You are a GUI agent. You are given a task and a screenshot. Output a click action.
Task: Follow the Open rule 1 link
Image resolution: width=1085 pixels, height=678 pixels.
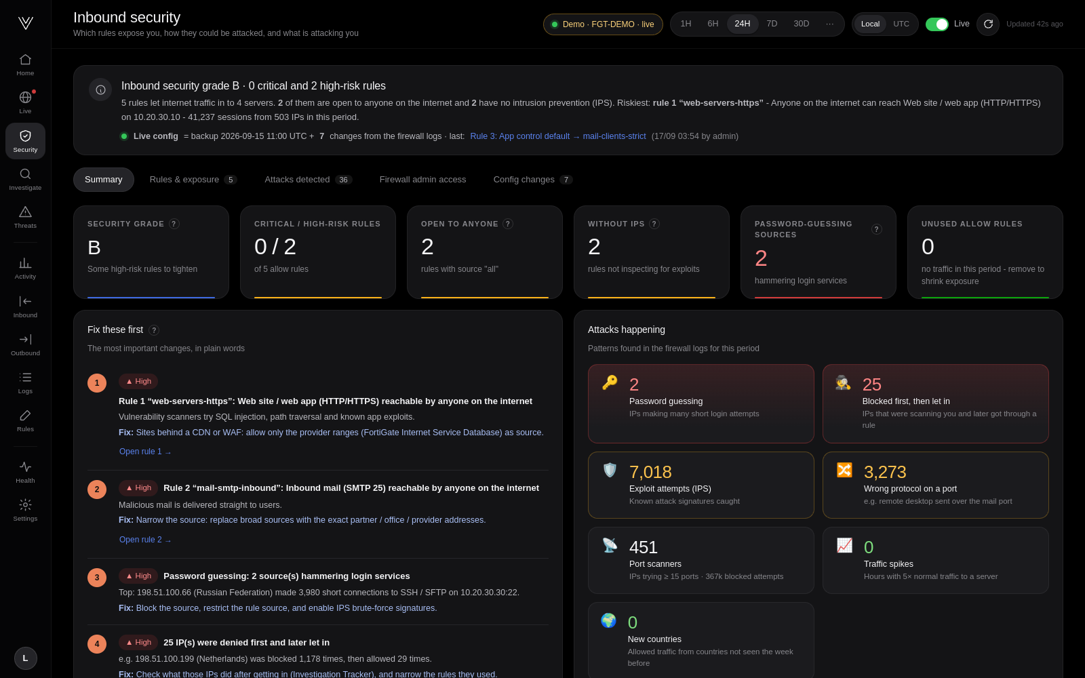click(x=145, y=452)
